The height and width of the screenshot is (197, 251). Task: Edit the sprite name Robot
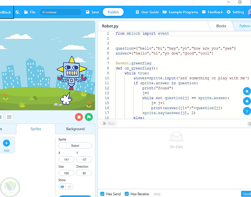[75, 145]
